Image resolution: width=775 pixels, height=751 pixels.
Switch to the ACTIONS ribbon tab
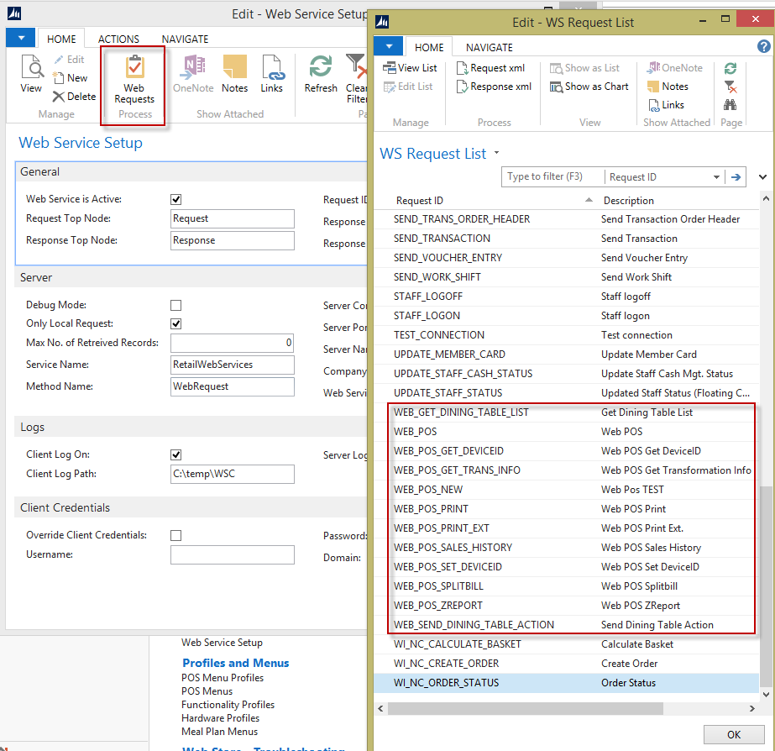(118, 39)
